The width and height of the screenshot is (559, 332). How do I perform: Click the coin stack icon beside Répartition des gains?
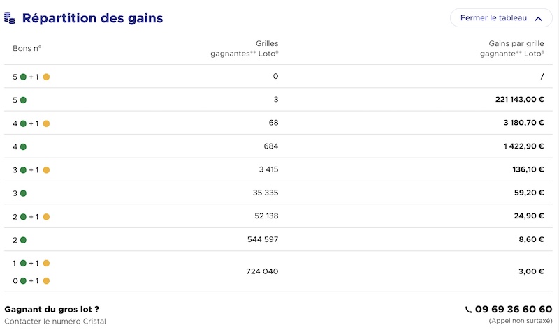click(x=10, y=18)
